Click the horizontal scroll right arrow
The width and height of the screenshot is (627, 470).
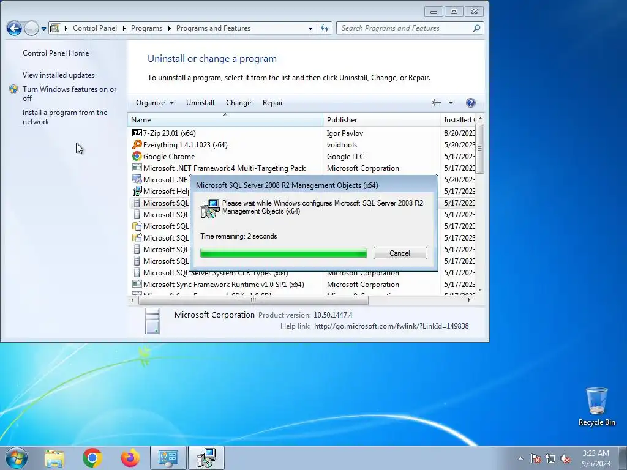click(470, 300)
